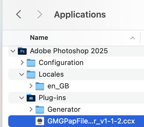Go forward with the right arrow button
144x127 pixels.
click(x=40, y=14)
